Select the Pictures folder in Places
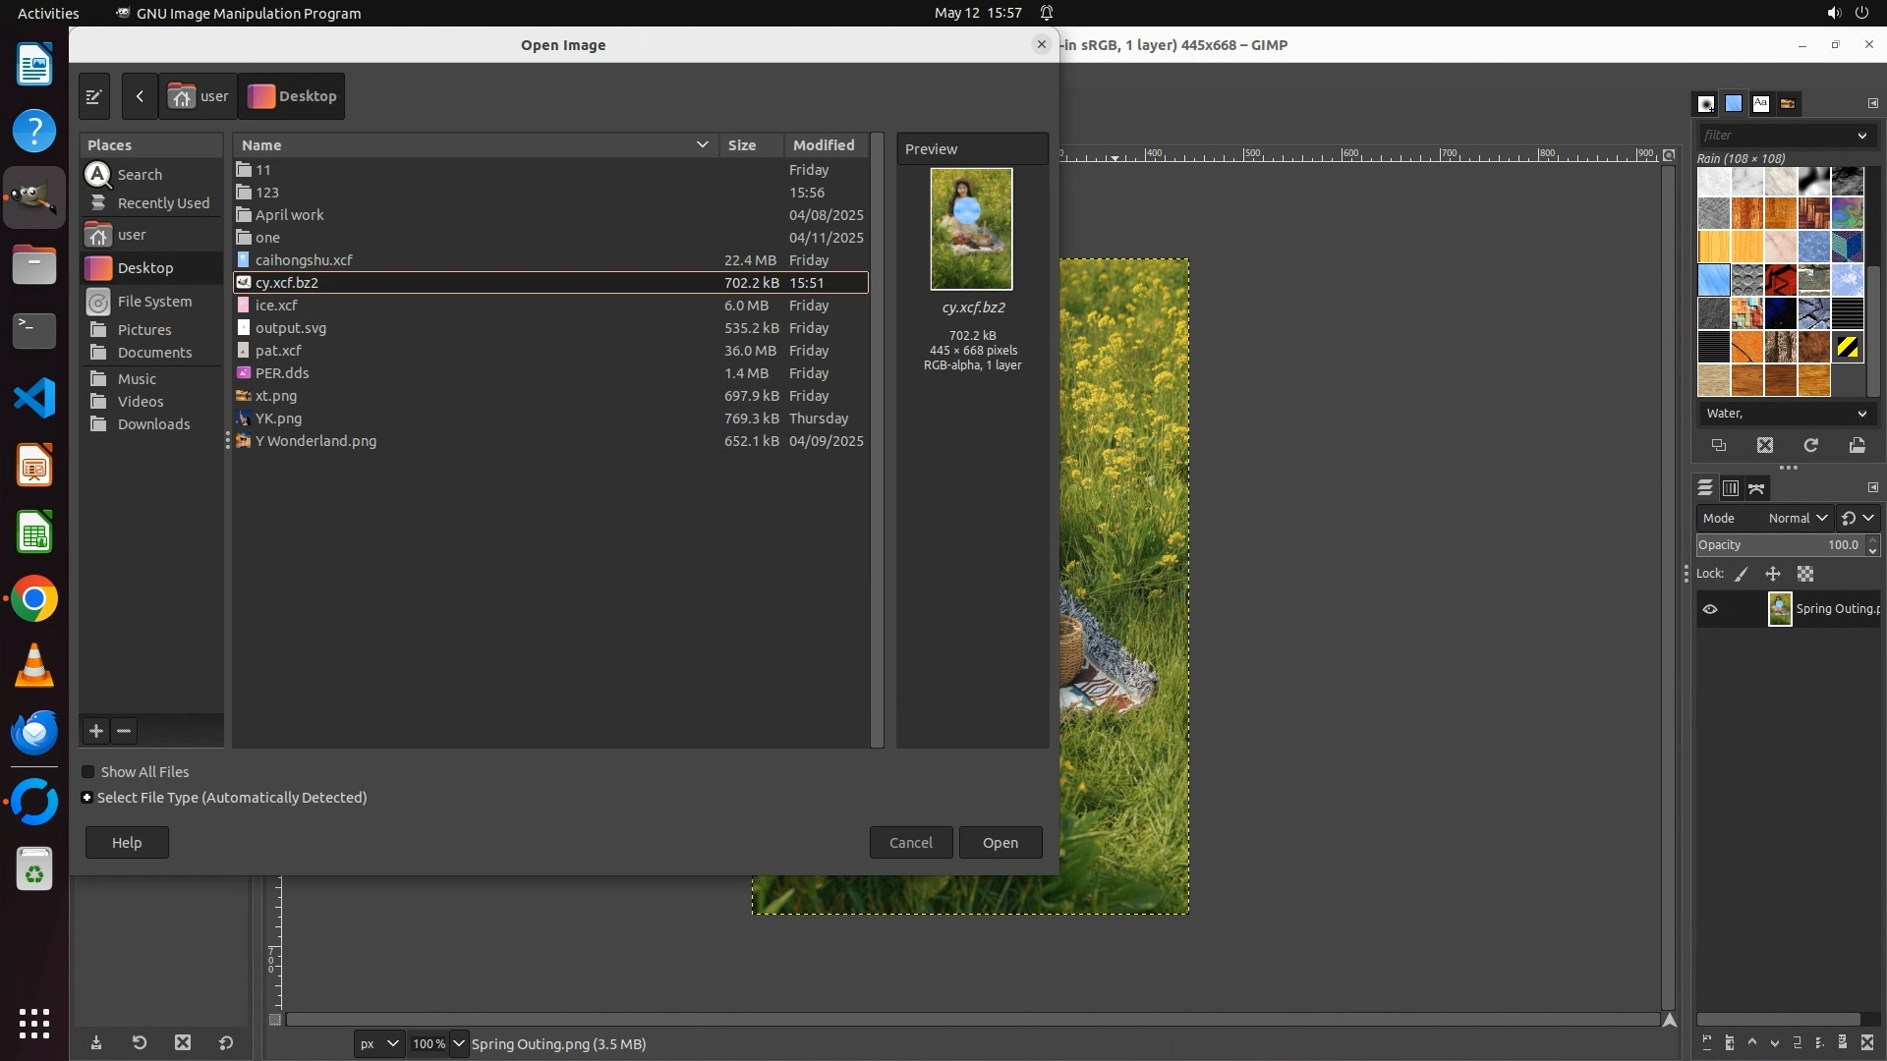This screenshot has width=1887, height=1061. pos(144,330)
